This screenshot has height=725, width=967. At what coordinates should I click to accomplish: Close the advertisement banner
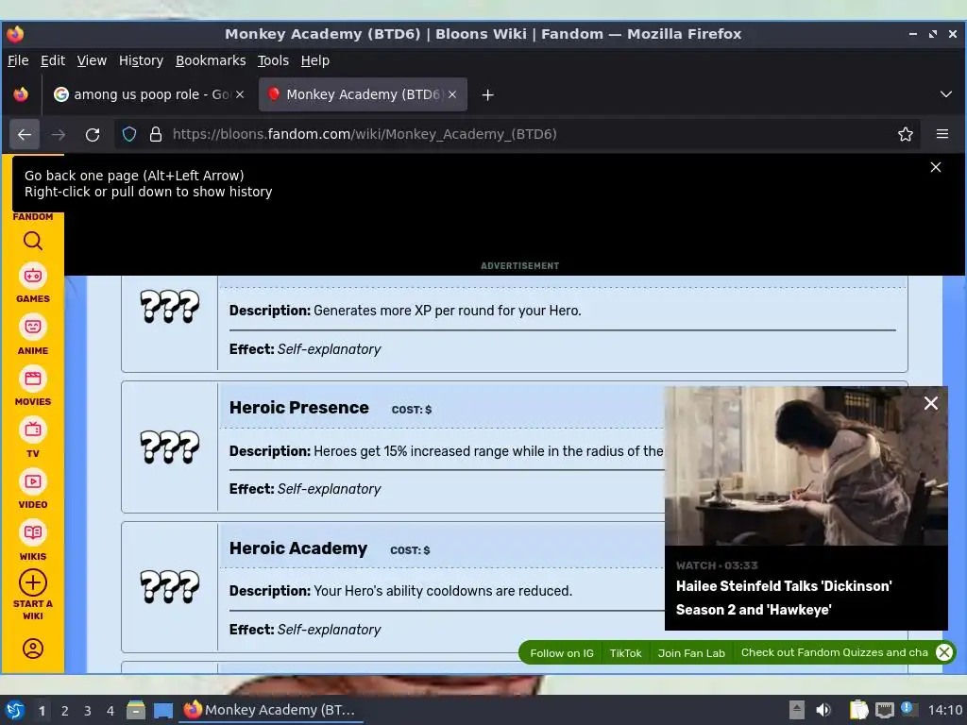(x=936, y=167)
